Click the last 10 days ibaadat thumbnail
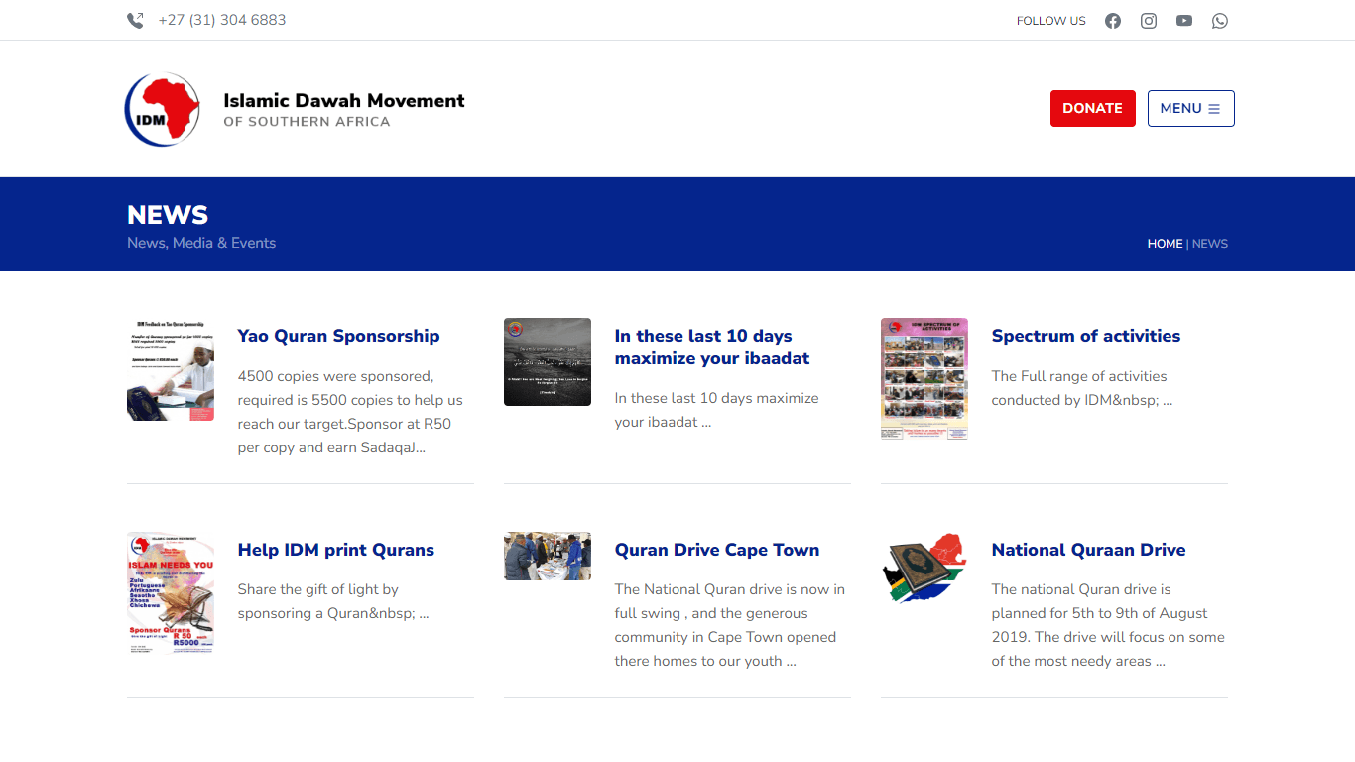 click(x=548, y=362)
